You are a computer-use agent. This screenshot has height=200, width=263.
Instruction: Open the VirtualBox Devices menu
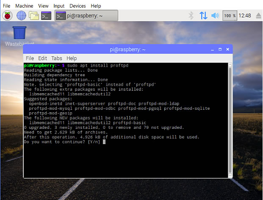pyautogui.click(x=78, y=6)
